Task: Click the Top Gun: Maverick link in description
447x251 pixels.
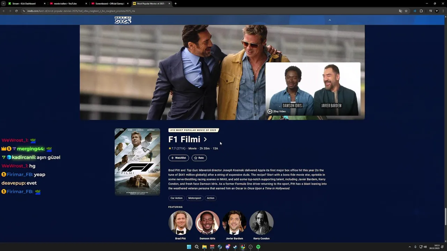Action: pyautogui.click(x=199, y=170)
